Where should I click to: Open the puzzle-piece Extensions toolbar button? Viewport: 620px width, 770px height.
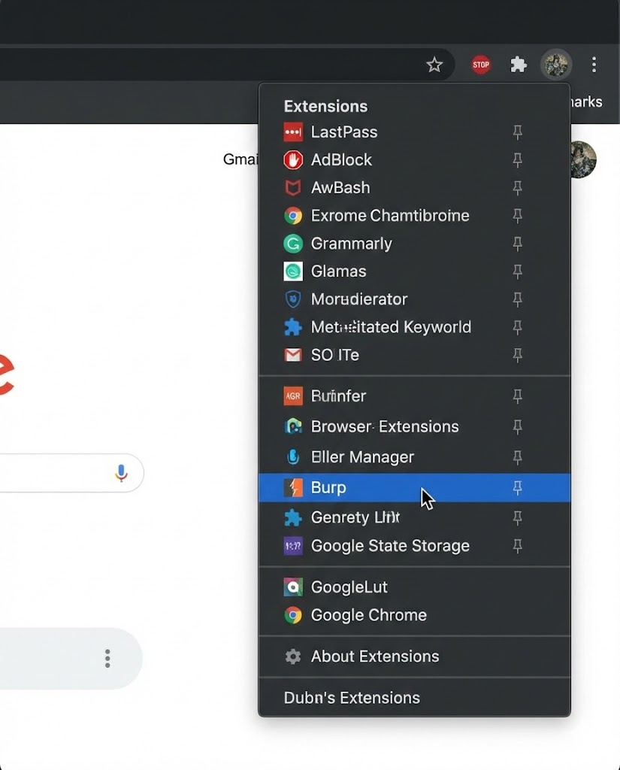519,65
